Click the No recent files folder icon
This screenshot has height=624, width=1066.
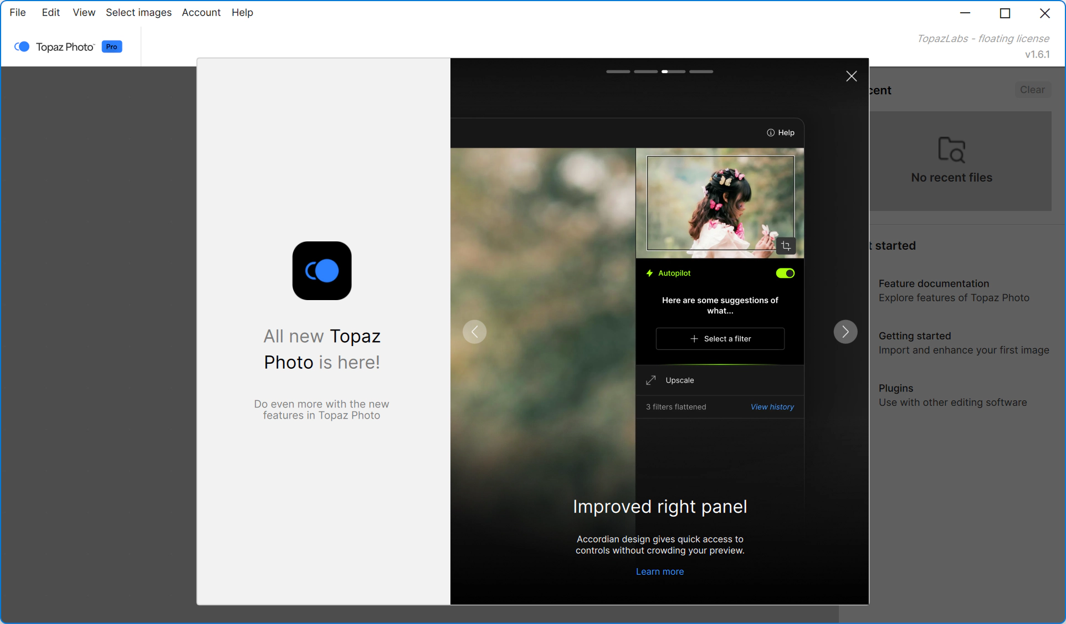952,149
